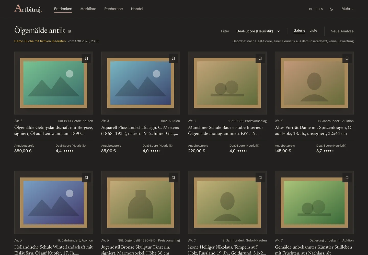Bookmark the Stillleben mit Früchten listing
368x255 pixels.
click(x=347, y=178)
